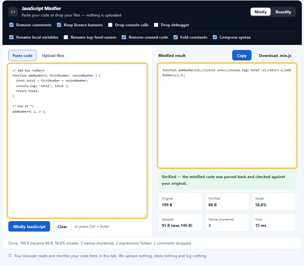Toggle Keep licence banners option
Screen dimensions: 304x266
click(59, 25)
